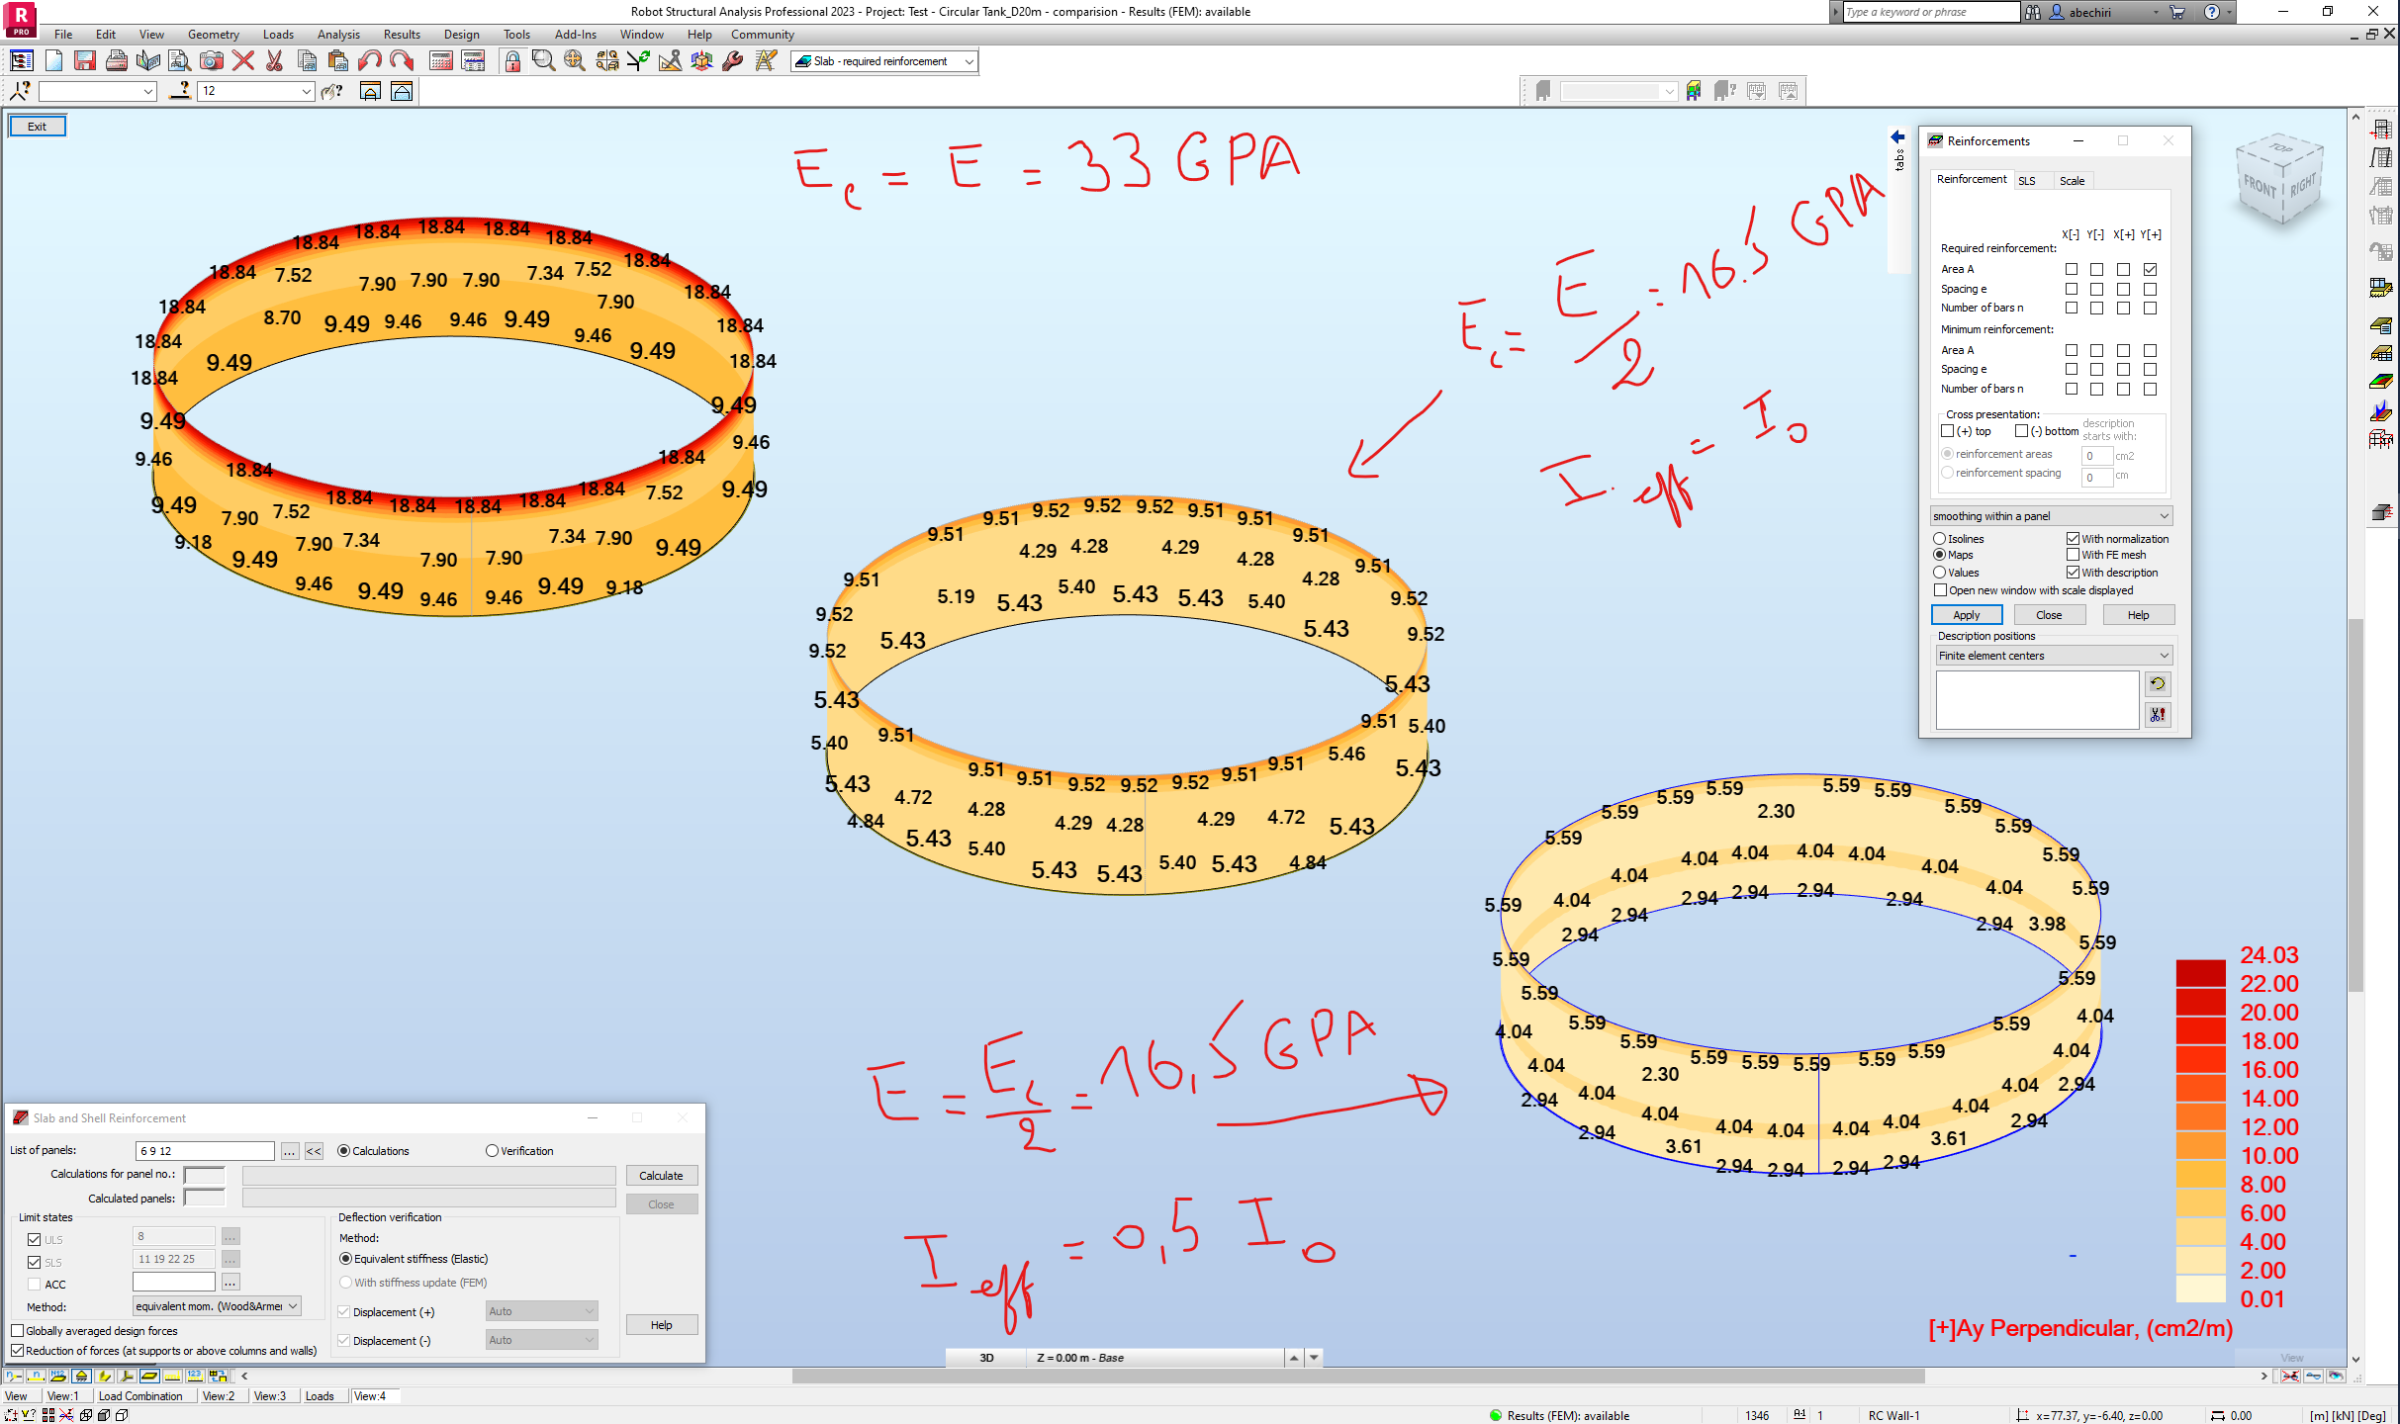Check the ACC limit state checkbox

point(36,1284)
